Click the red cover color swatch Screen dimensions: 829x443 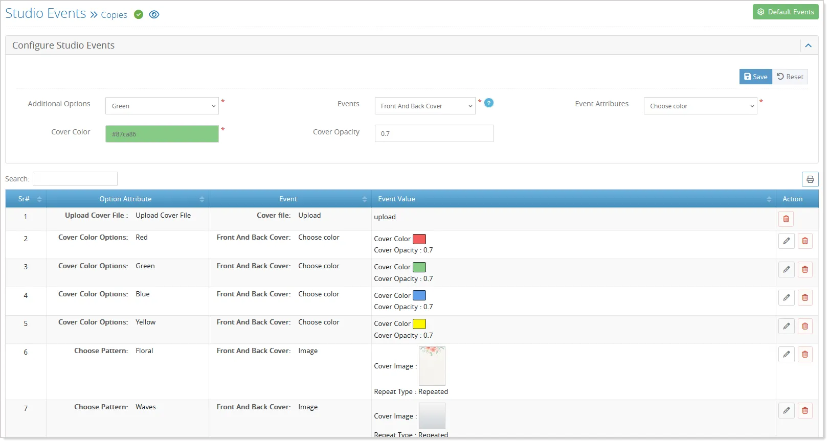click(419, 239)
